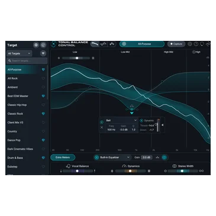The height and width of the screenshot is (216, 216).
Task: Click the Thresh value -14.4
Action: [x=151, y=125]
